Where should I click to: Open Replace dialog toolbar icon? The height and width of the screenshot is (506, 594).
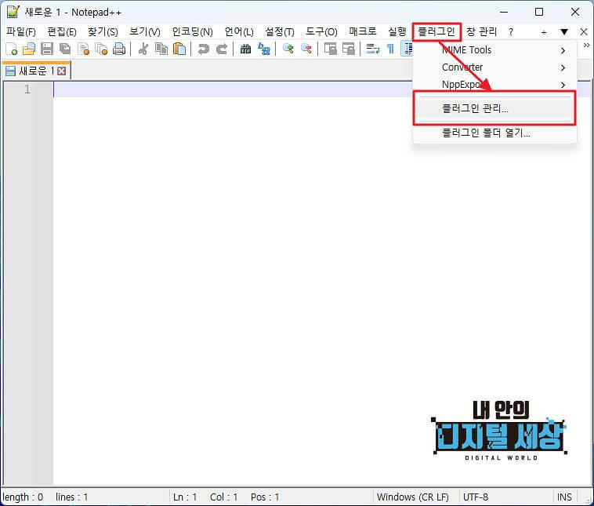click(263, 49)
